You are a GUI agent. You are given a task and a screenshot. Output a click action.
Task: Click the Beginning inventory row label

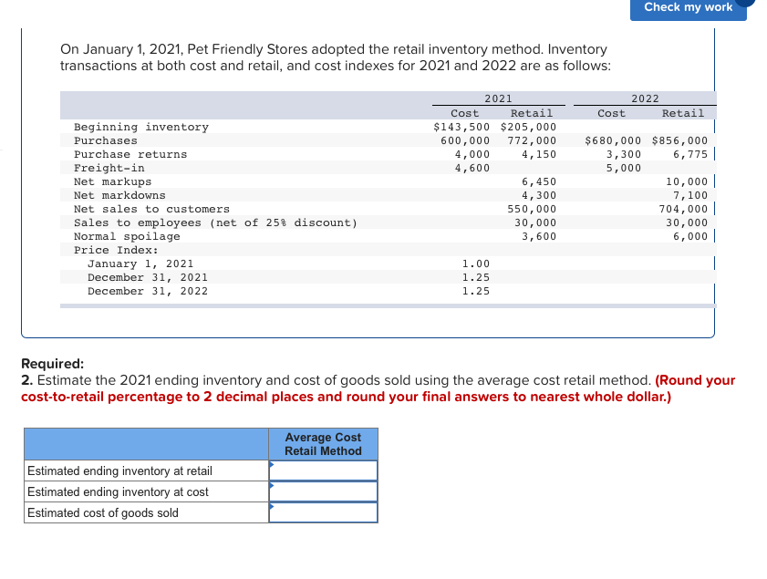pos(141,127)
